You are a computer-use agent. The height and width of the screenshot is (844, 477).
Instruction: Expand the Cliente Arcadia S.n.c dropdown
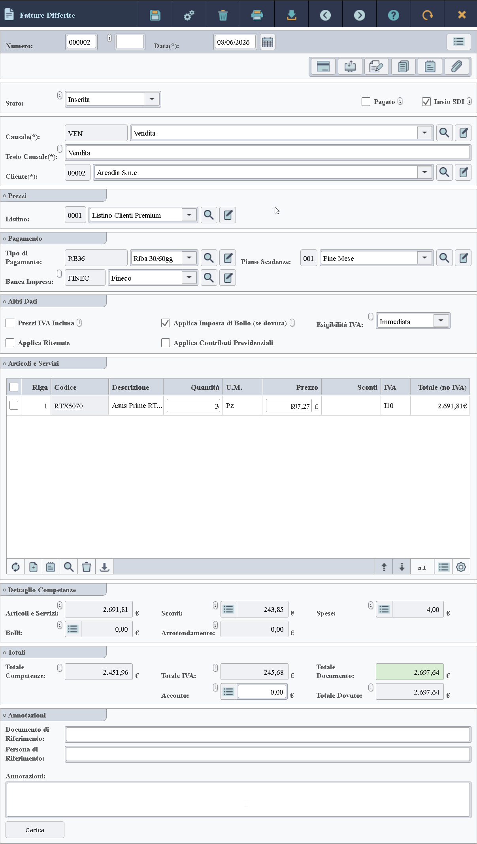pos(424,172)
